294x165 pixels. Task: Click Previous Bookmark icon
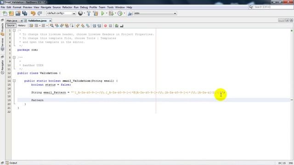click(78, 26)
